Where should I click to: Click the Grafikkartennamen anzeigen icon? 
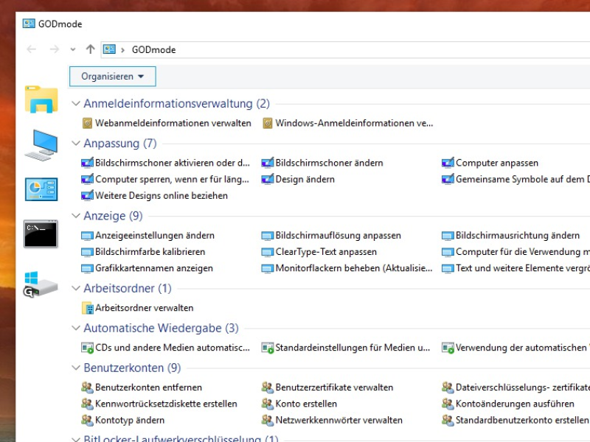click(87, 269)
